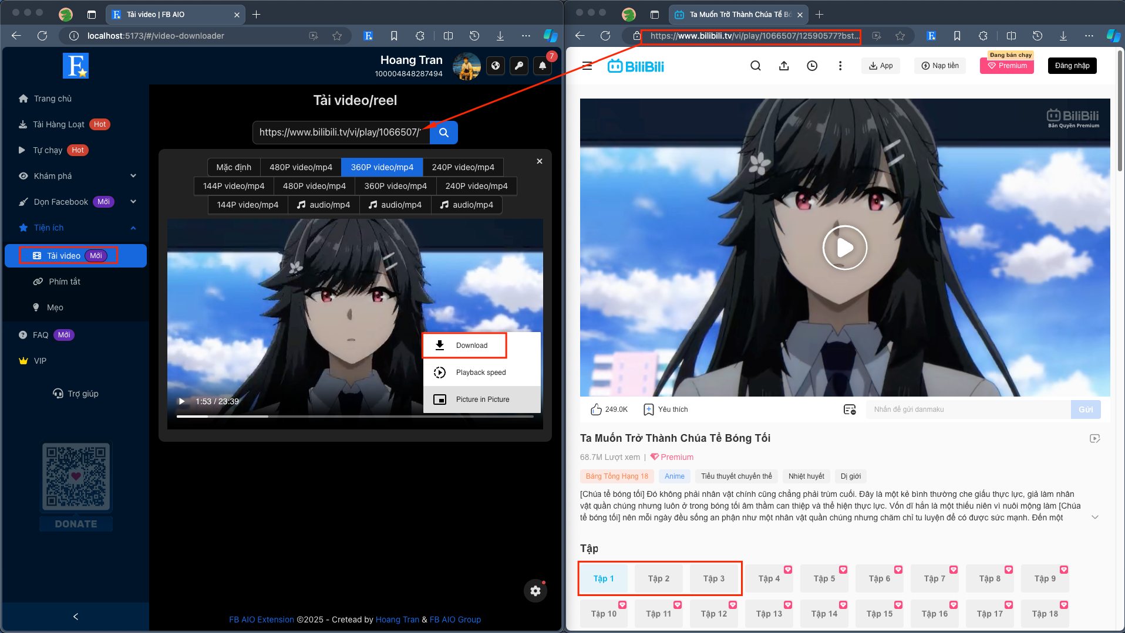Click the BiliBili upload icon
This screenshot has width=1125, height=633.
point(784,66)
